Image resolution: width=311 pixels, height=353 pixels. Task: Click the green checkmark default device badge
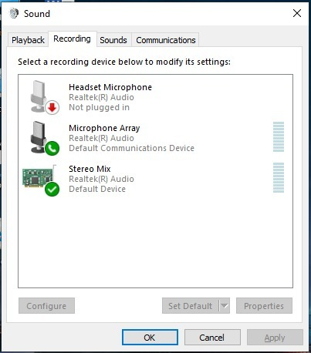(x=52, y=189)
